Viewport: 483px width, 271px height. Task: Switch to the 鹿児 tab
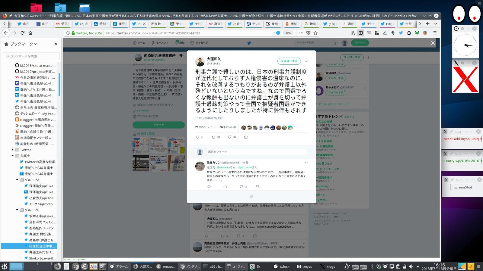tap(120, 24)
